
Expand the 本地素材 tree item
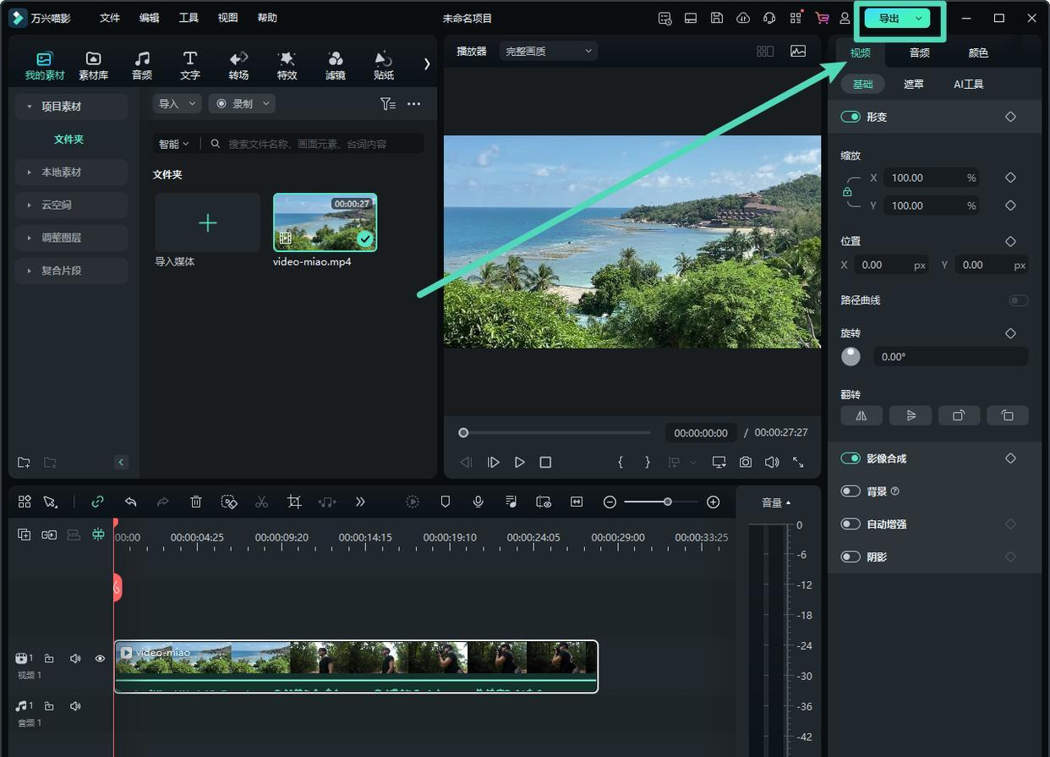pos(61,172)
